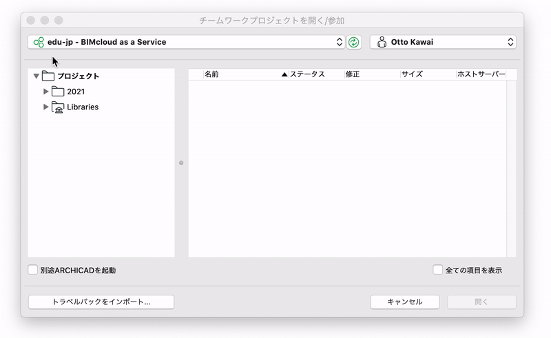
Task: Sort by 修正 column header
Action: point(373,74)
